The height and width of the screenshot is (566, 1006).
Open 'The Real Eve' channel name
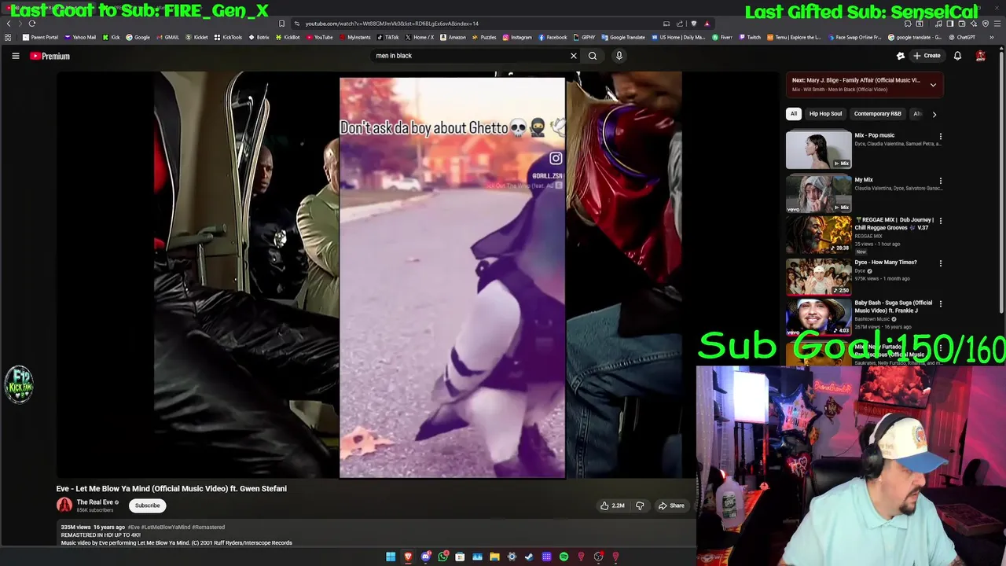pos(95,502)
